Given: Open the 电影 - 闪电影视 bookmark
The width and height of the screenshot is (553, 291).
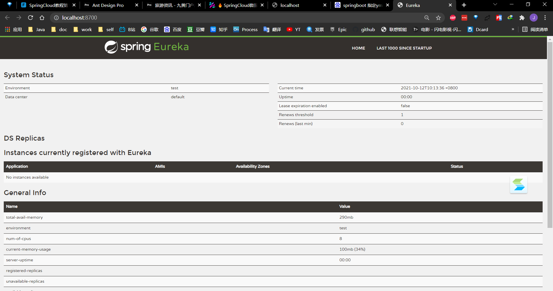Looking at the screenshot, I should (437, 29).
